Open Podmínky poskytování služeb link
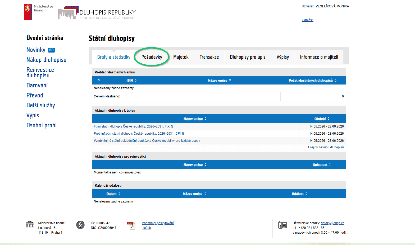This screenshot has width=415, height=245. (158, 225)
